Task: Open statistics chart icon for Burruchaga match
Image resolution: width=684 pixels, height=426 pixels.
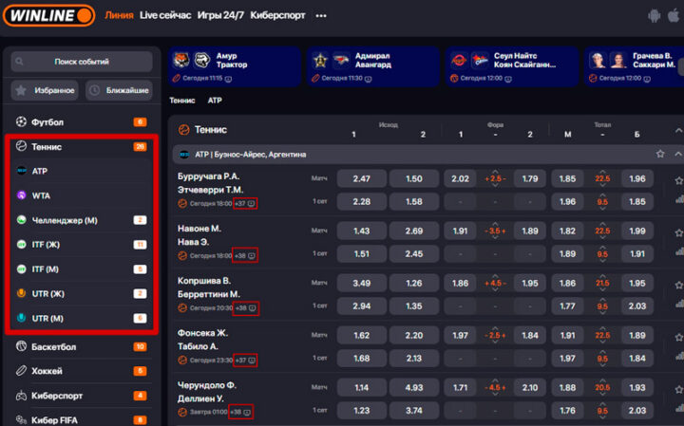Action: pyautogui.click(x=678, y=201)
